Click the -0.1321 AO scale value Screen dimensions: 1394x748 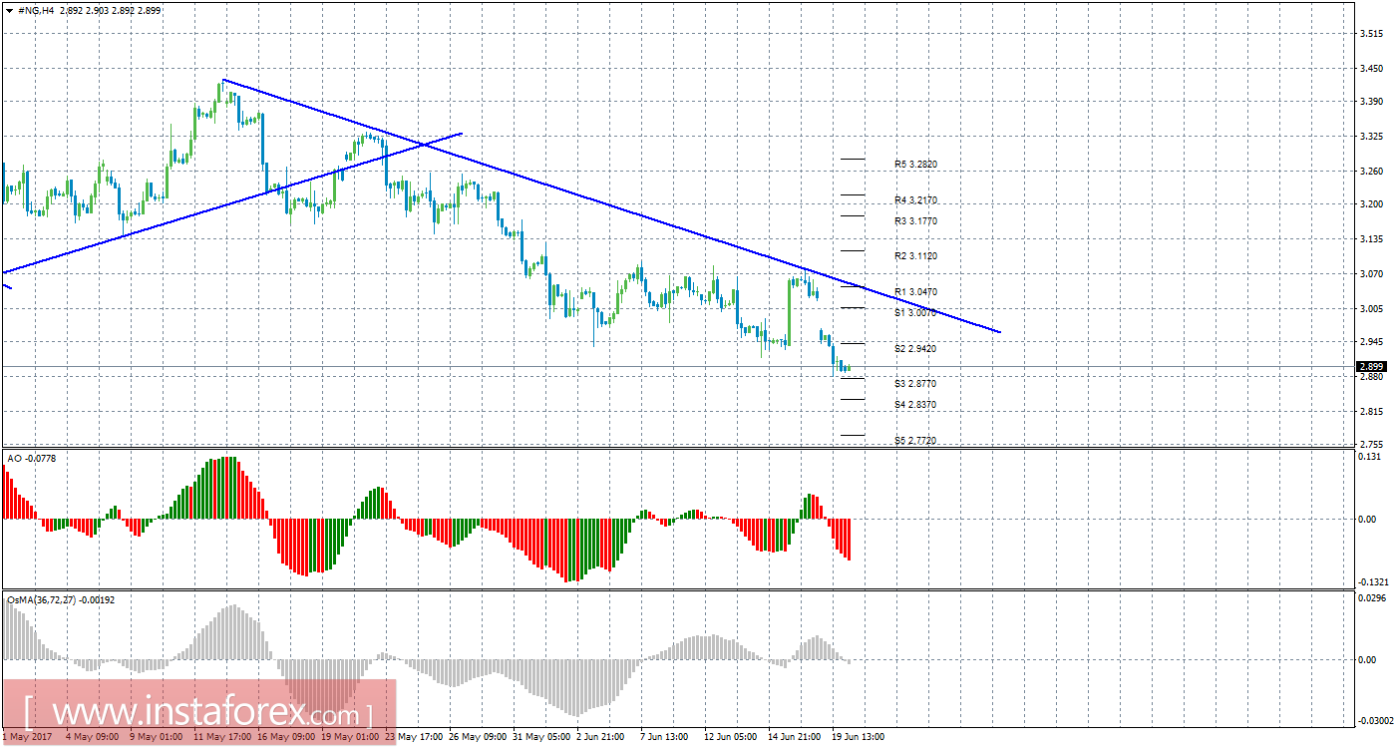[1373, 582]
